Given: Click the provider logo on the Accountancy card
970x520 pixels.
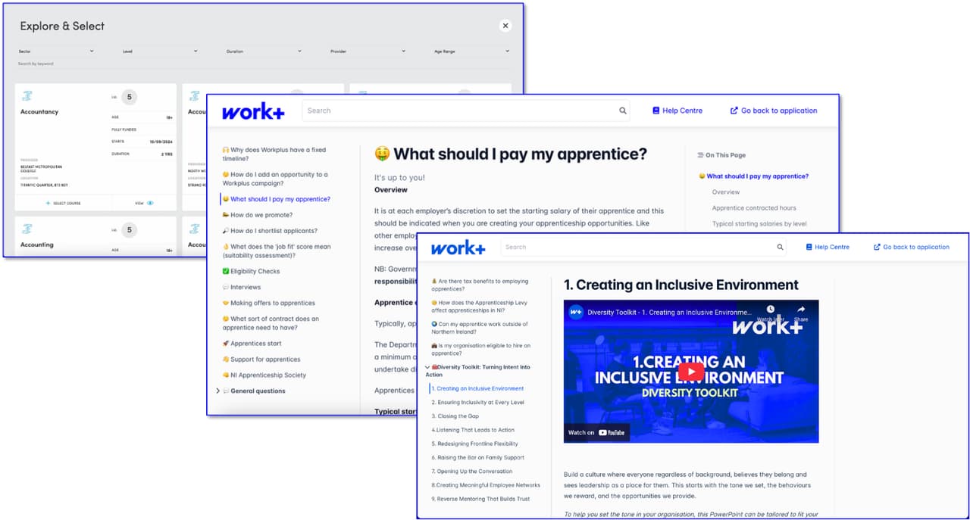Looking at the screenshot, I should (x=27, y=96).
